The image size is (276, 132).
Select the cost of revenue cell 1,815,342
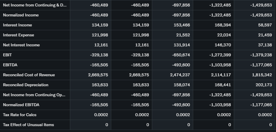(x=262, y=75)
